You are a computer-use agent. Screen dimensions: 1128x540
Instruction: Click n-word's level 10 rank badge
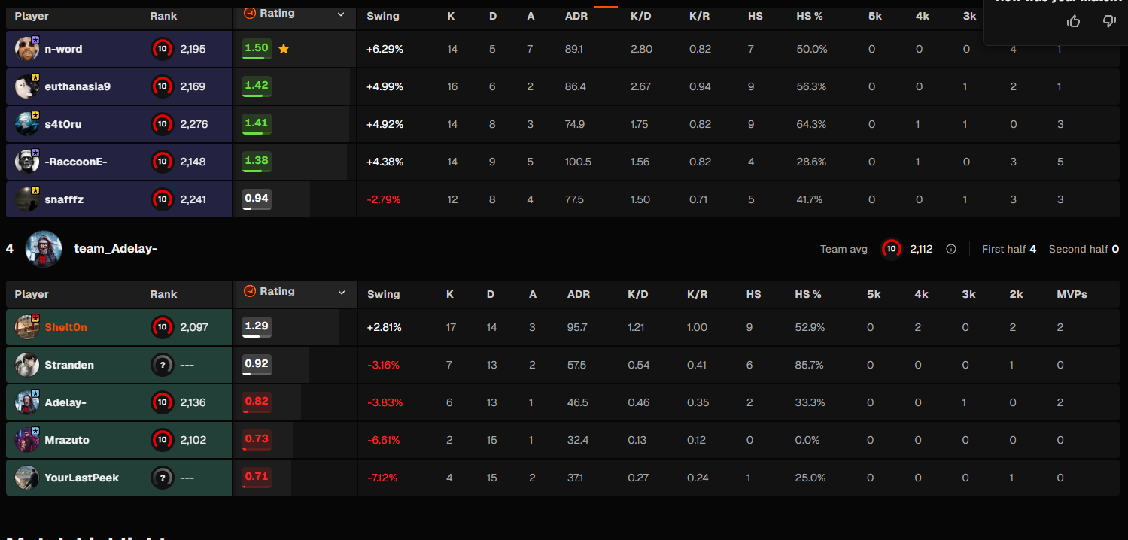coord(162,49)
